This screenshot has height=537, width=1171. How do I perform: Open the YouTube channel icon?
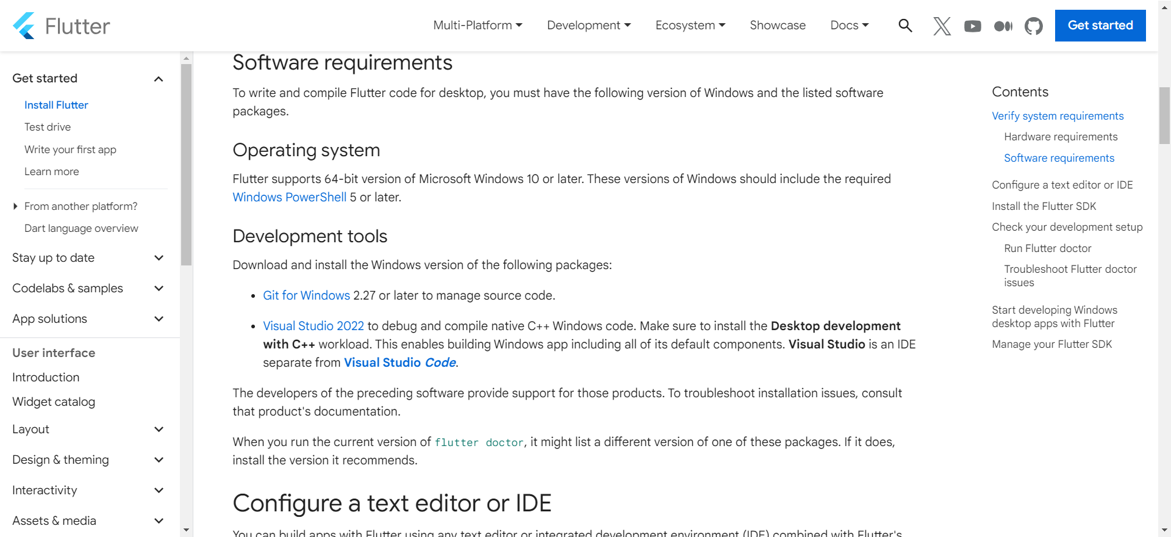click(x=972, y=26)
